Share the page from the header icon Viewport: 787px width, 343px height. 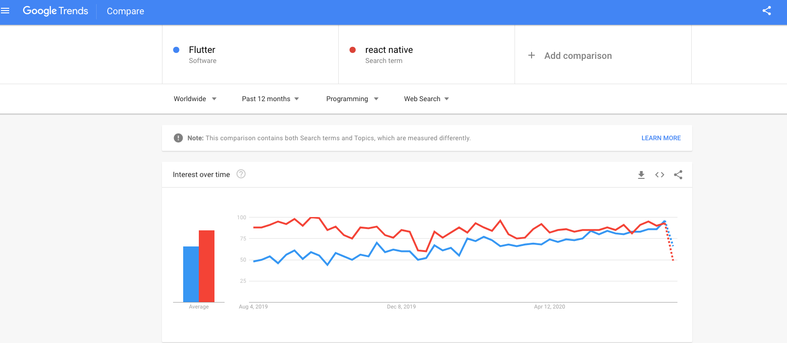tap(767, 11)
